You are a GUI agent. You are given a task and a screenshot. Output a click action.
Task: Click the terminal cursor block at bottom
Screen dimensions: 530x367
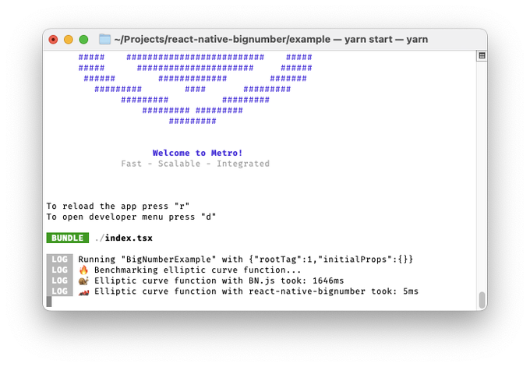(x=49, y=302)
